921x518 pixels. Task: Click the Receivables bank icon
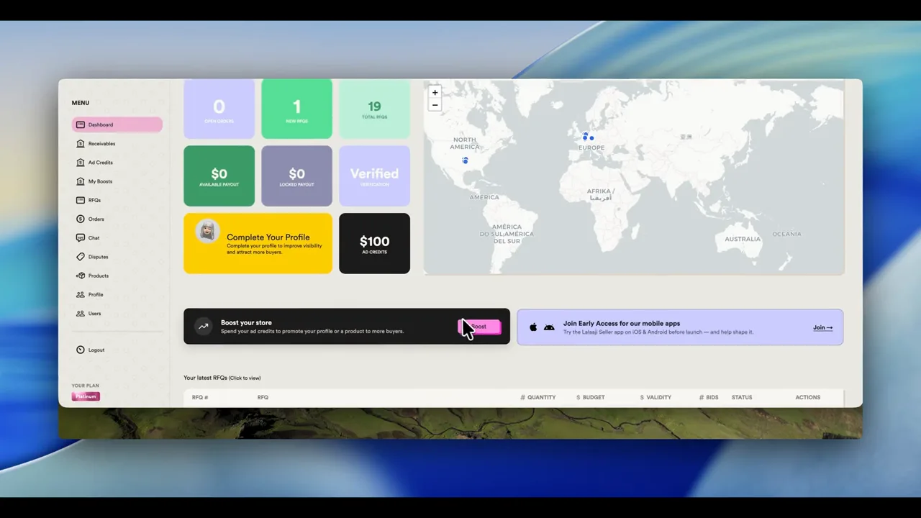pyautogui.click(x=81, y=144)
